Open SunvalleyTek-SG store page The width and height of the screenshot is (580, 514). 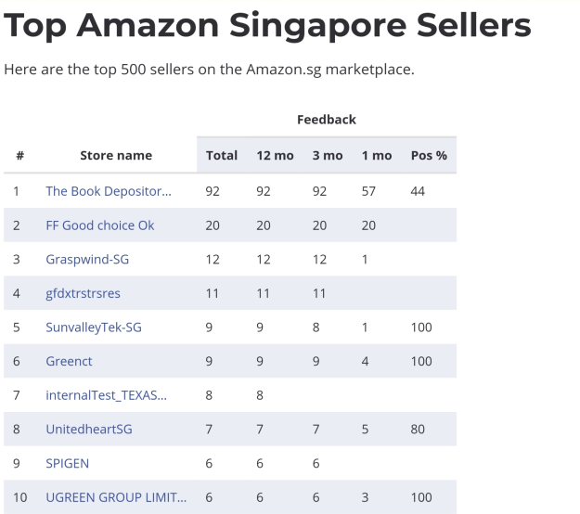94,328
